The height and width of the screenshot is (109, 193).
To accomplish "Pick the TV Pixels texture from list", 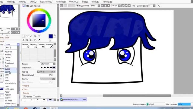I will [x=11, y=101].
